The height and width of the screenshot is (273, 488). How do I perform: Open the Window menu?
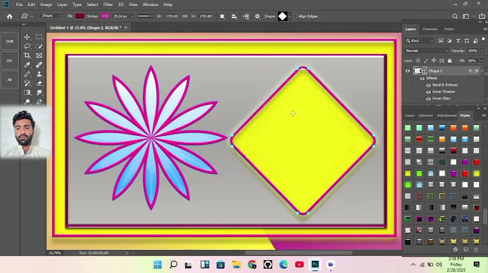(x=150, y=5)
